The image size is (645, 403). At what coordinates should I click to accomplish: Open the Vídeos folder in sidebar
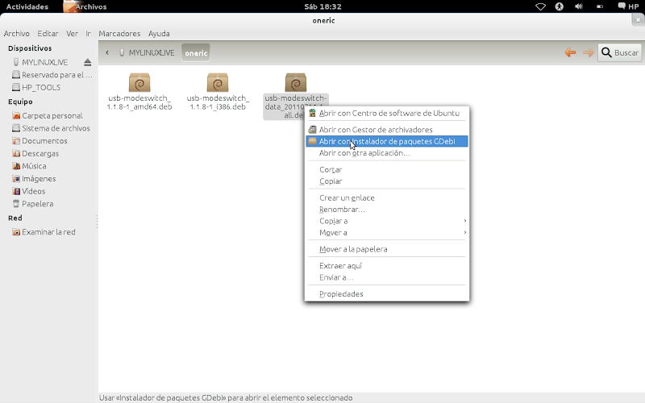click(29, 191)
